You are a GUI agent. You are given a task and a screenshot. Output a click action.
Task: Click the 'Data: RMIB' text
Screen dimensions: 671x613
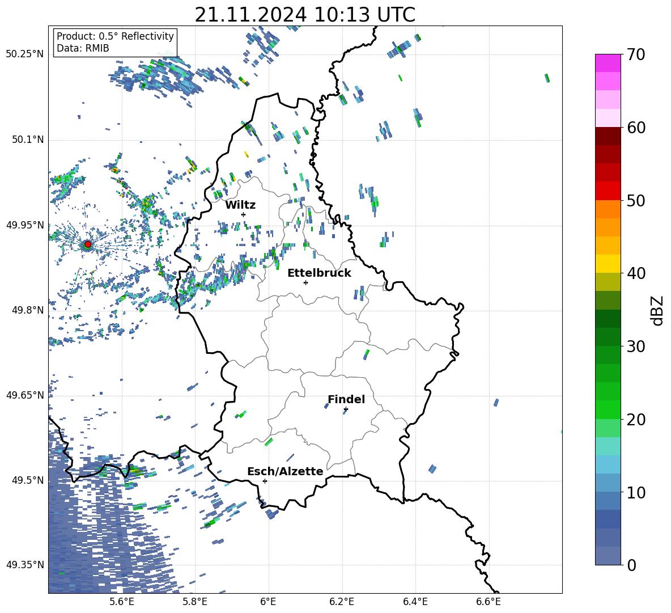click(x=83, y=48)
